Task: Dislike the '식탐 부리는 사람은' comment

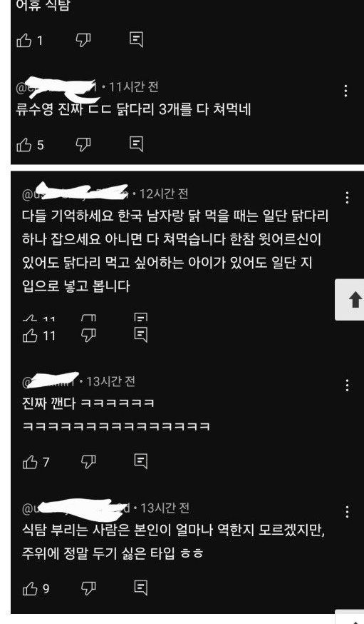Action: pos(88,588)
